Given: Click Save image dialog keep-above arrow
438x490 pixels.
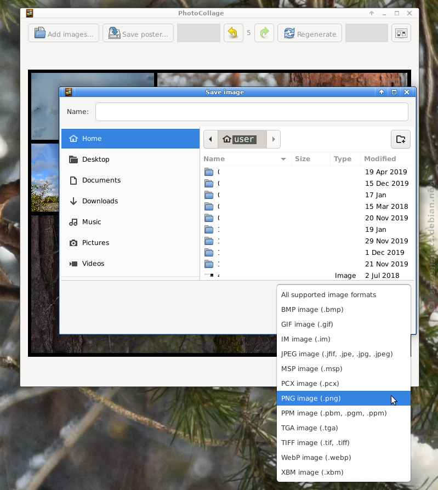Looking at the screenshot, I should [382, 92].
